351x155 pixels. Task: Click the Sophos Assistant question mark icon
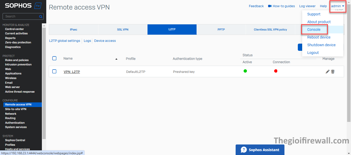244,150
